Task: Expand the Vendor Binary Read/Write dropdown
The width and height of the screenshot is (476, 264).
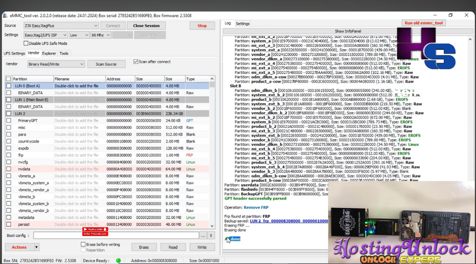Action: pyautogui.click(x=56, y=64)
